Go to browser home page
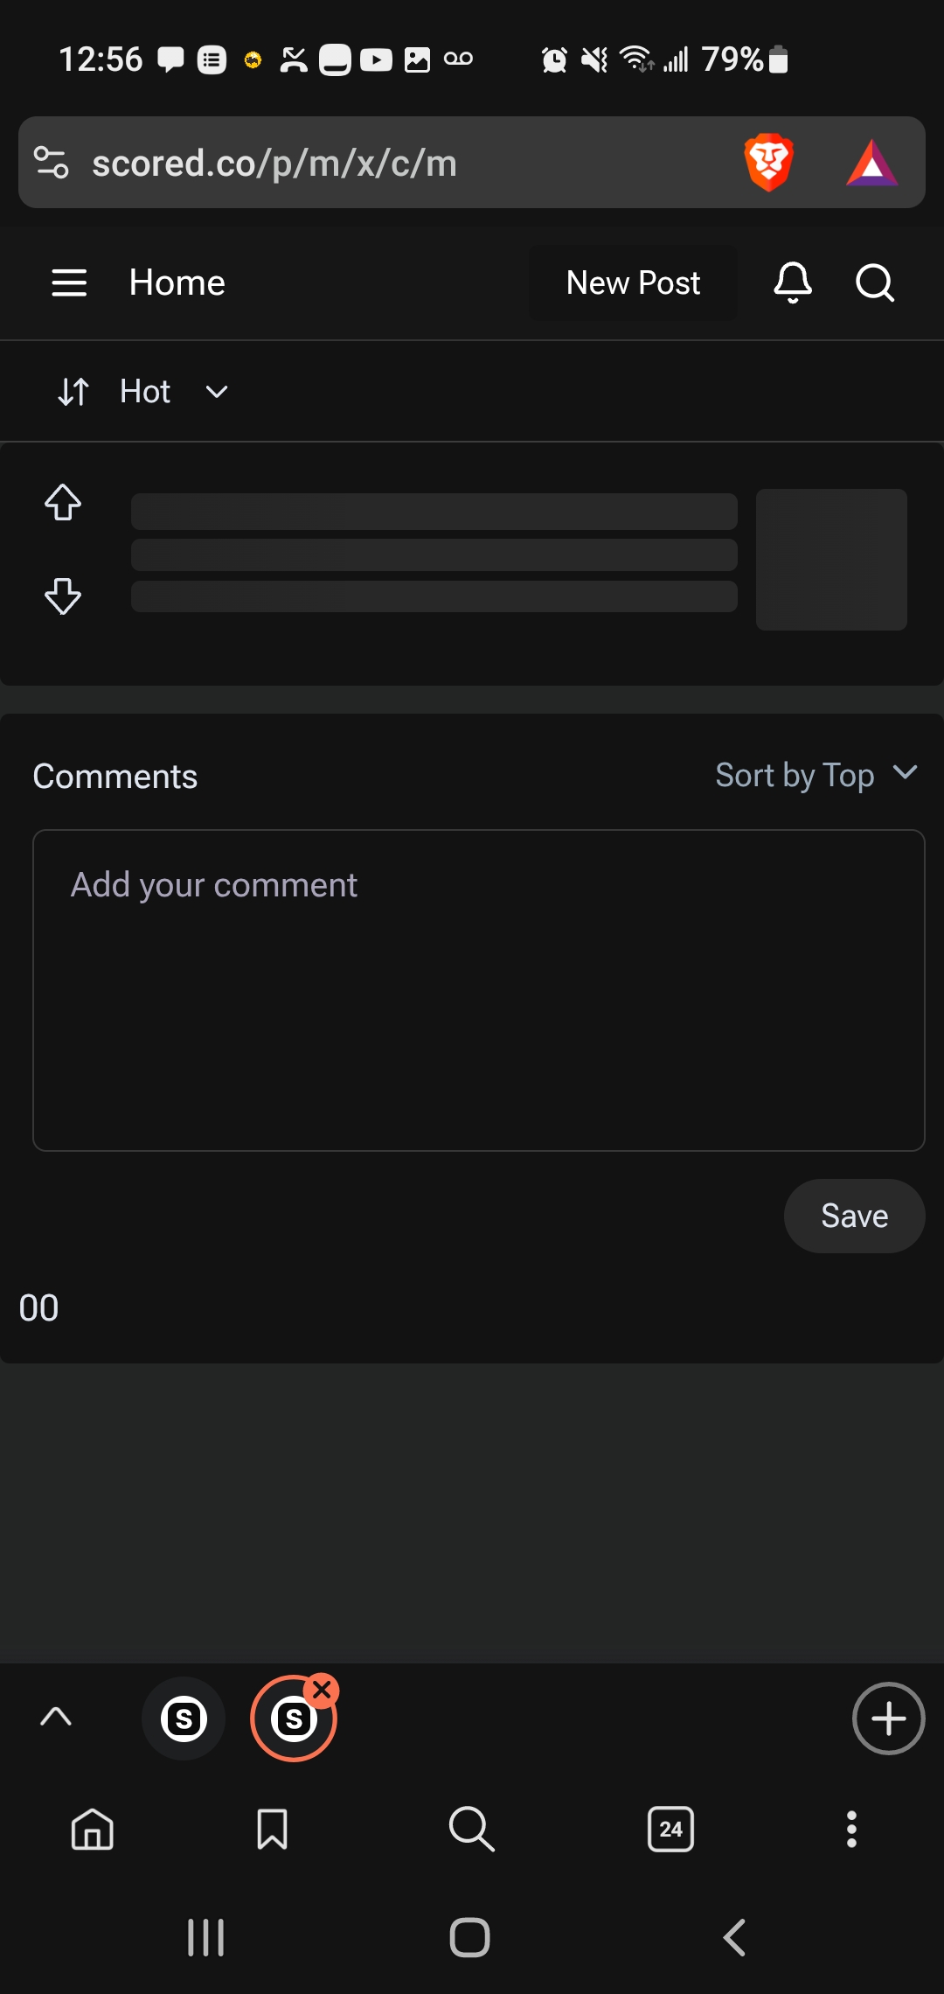This screenshot has width=944, height=1994. 93,1829
